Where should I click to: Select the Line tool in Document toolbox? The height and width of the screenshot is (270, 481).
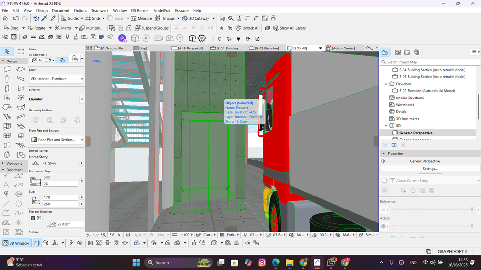7,203
